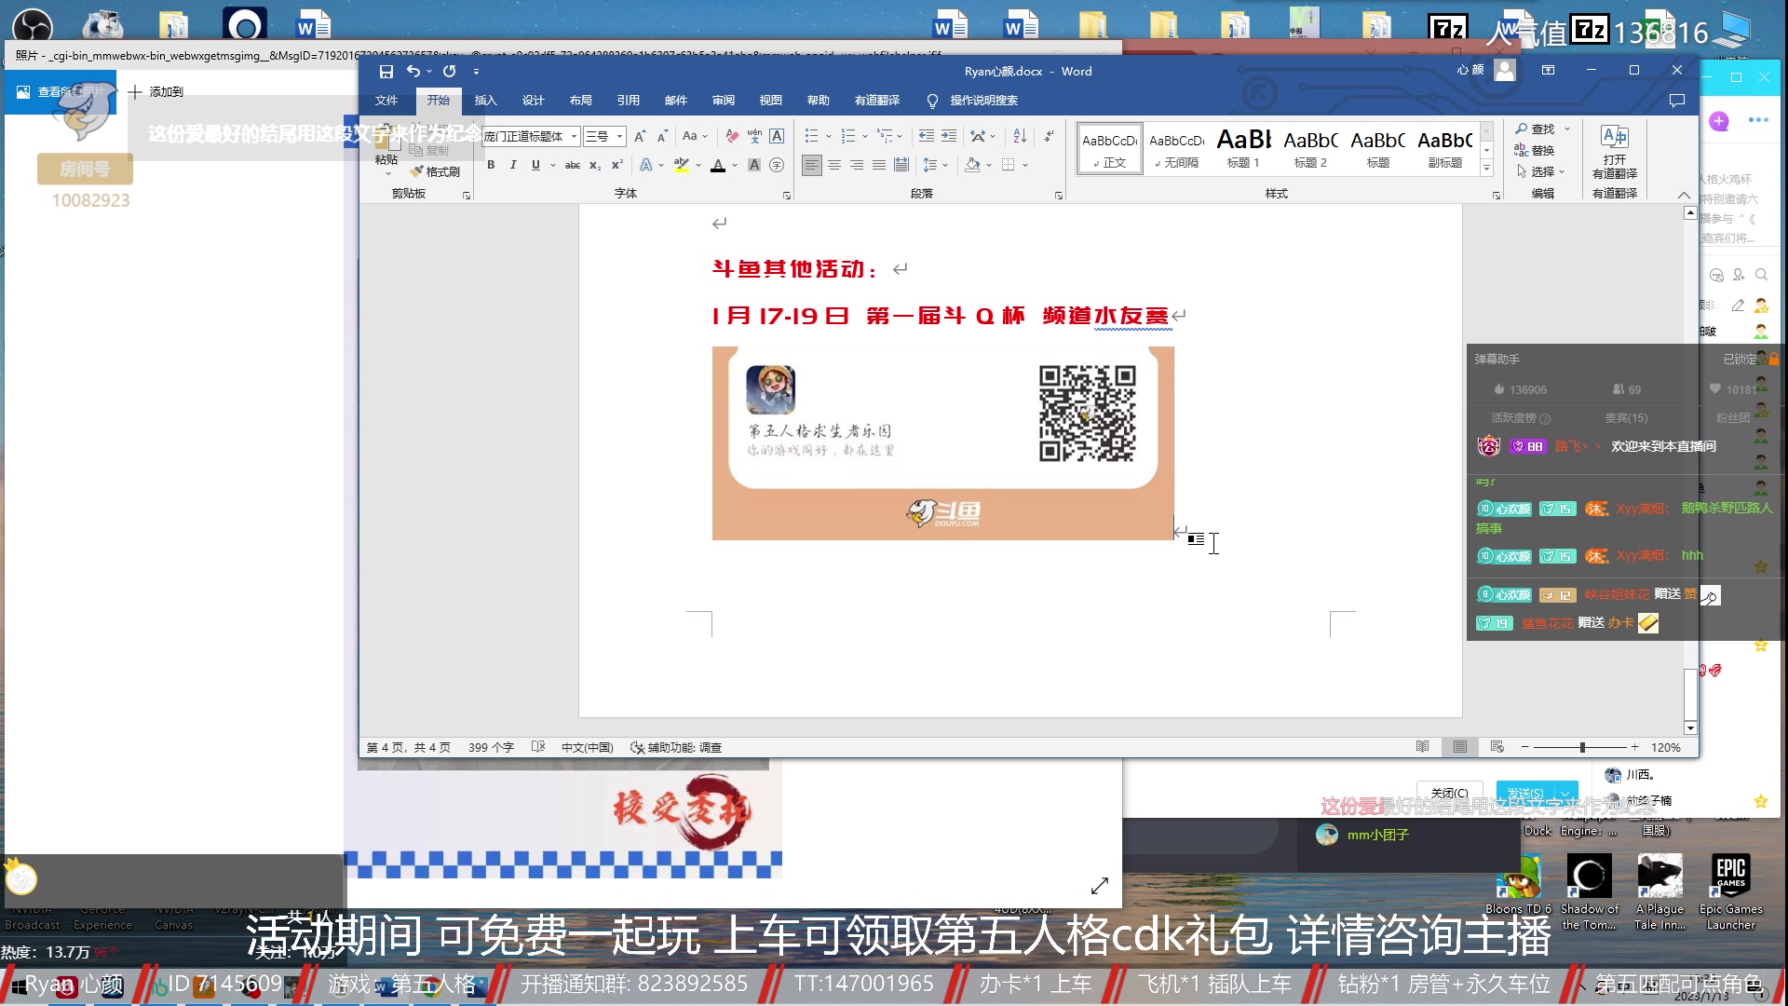Viewport: 1788px width, 1006px height.
Task: Open underline style dropdown arrow
Action: pos(553,165)
